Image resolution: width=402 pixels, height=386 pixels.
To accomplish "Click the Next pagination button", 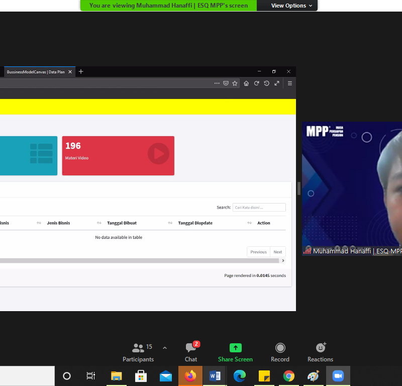I will point(278,252).
